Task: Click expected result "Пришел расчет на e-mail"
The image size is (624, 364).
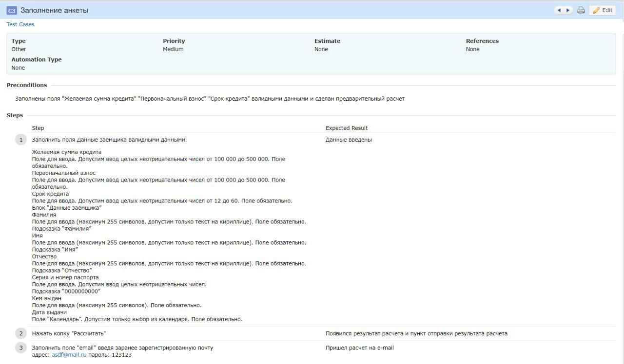Action: 360,348
